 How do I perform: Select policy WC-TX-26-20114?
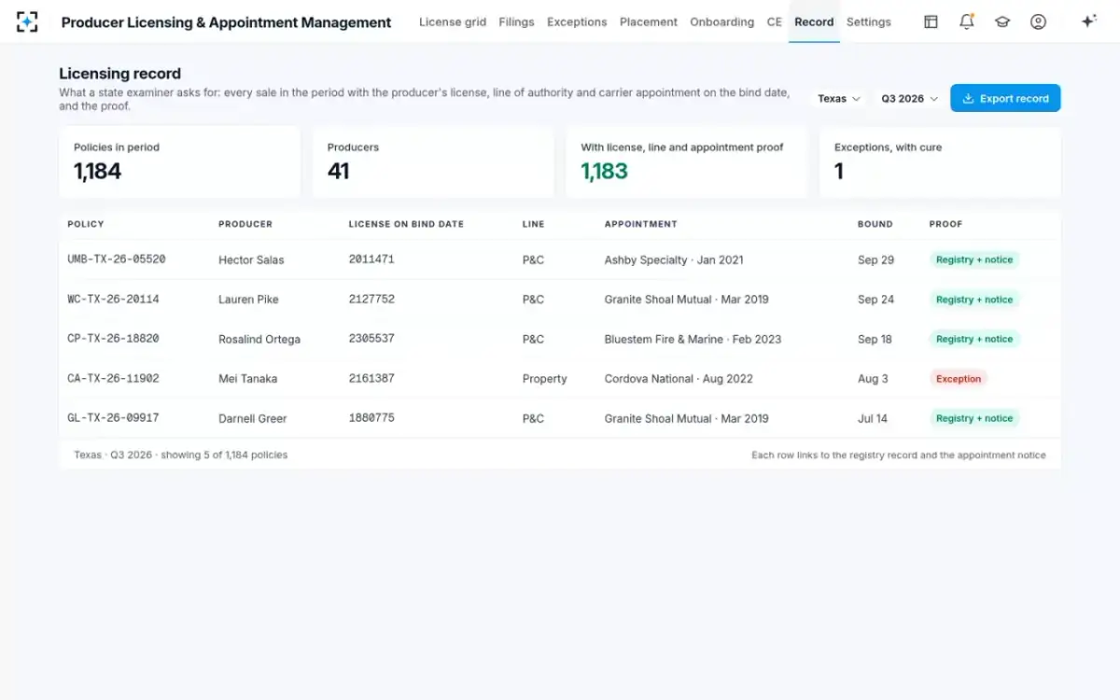pos(114,300)
